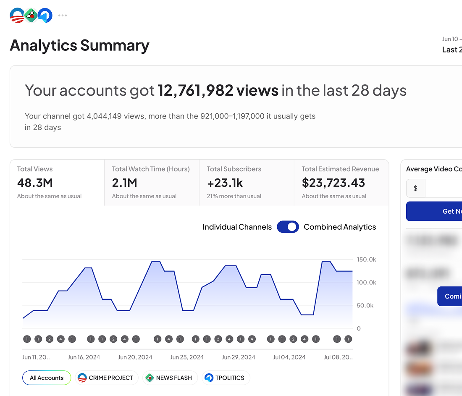Select the Individual Channels label
The height and width of the screenshot is (396, 462).
click(x=237, y=227)
